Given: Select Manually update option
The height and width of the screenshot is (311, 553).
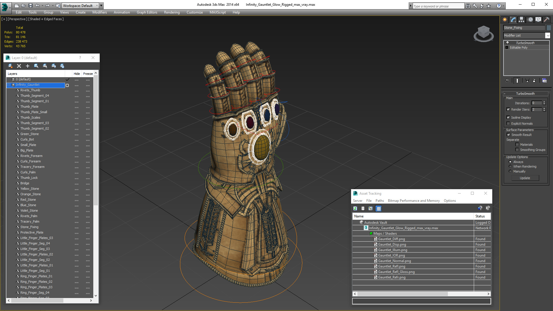Looking at the screenshot, I should point(510,171).
